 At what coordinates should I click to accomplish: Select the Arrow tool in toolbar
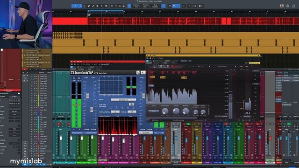coord(76,6)
